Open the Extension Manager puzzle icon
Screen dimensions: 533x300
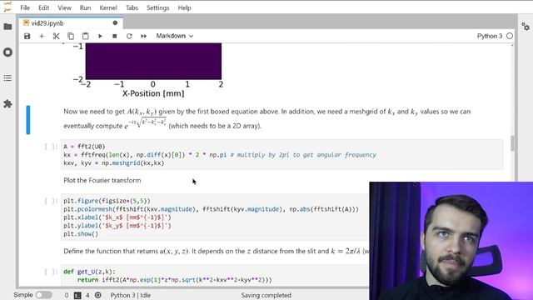(7, 104)
